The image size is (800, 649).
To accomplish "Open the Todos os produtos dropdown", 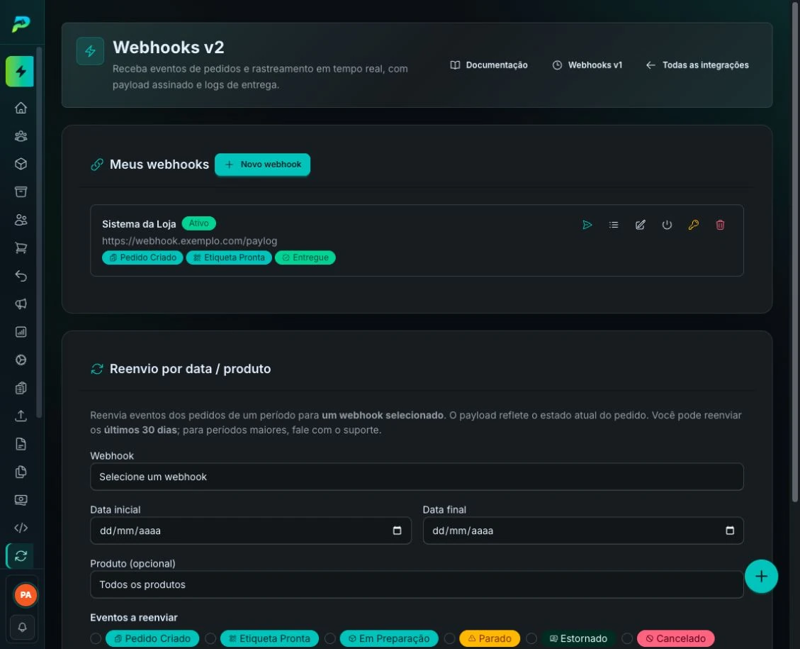I will 417,584.
